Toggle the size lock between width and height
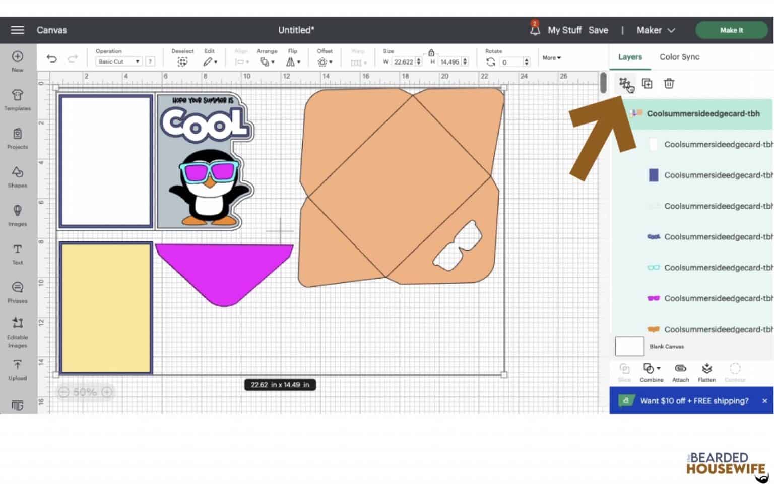774x492 pixels. tap(431, 52)
